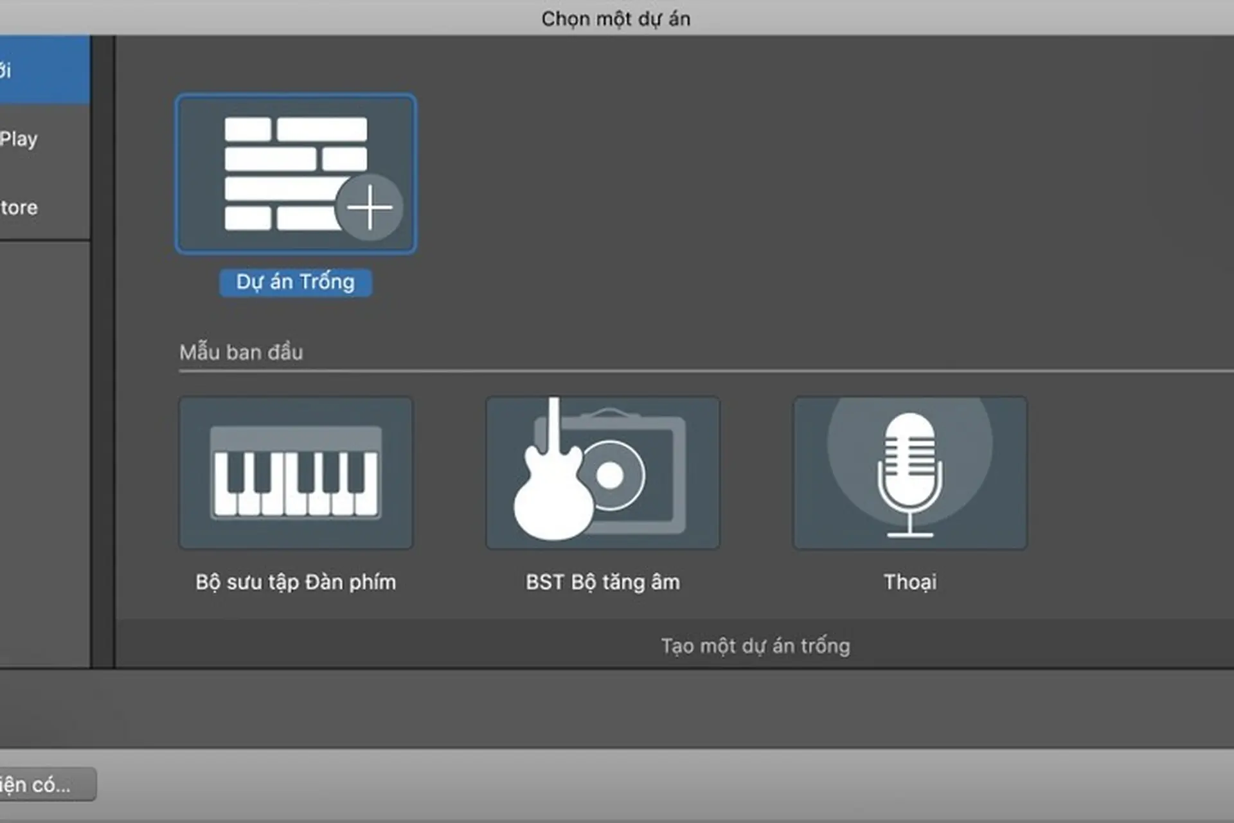Click the button ending in 'iện có...'
Viewport: 1234px width, 823px height.
click(x=48, y=784)
